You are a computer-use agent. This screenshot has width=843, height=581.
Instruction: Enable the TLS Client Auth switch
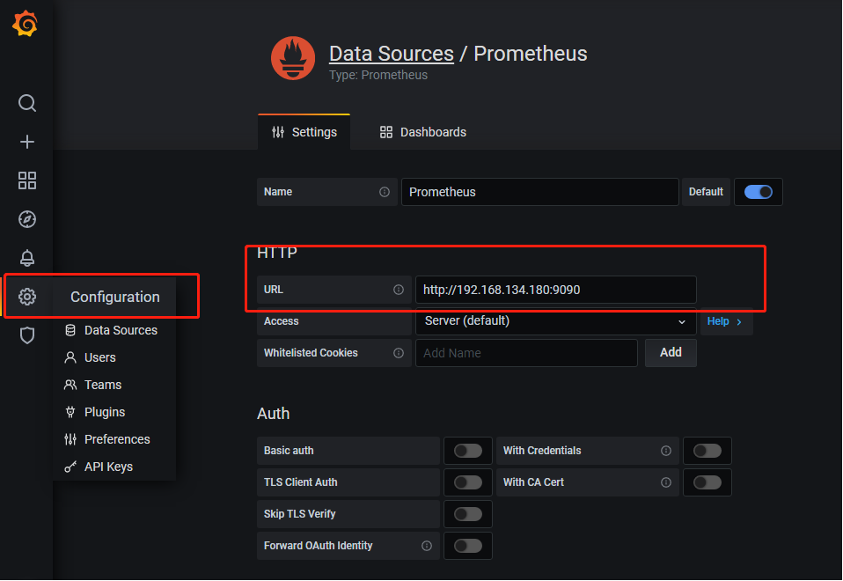coord(468,482)
